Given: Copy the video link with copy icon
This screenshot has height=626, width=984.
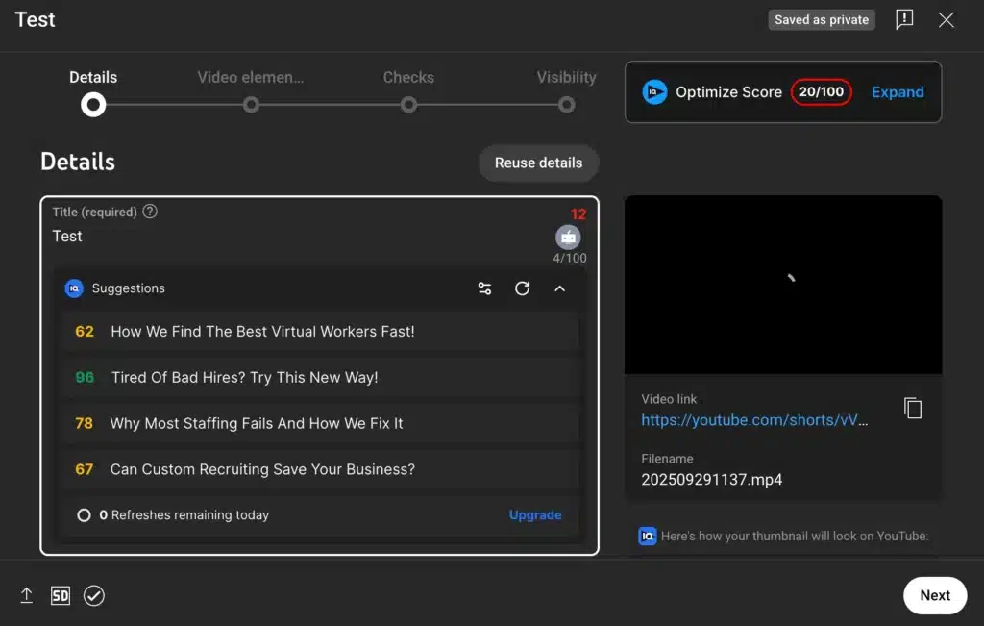Looking at the screenshot, I should coord(913,408).
